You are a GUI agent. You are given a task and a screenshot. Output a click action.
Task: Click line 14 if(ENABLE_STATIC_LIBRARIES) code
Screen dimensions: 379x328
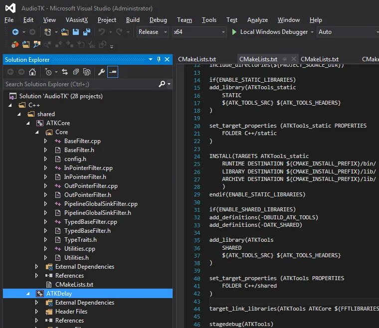click(x=252, y=80)
